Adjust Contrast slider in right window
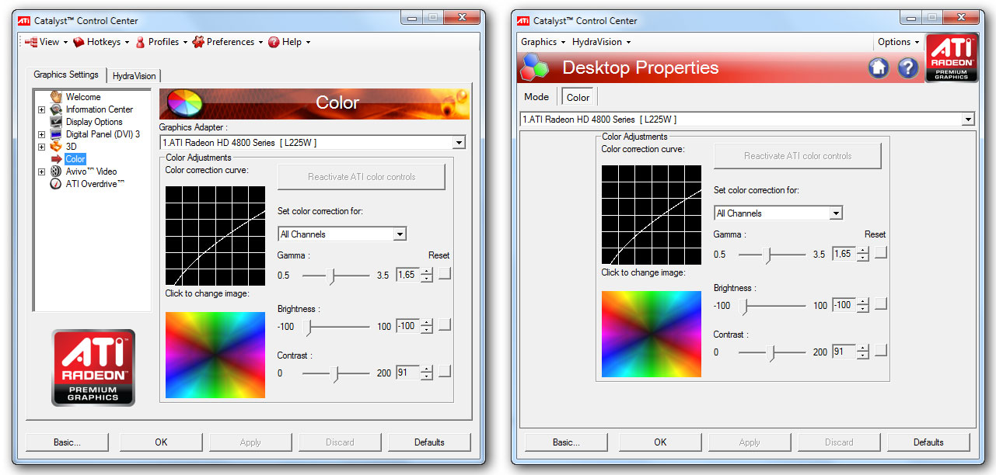996x475 pixels. 772,352
